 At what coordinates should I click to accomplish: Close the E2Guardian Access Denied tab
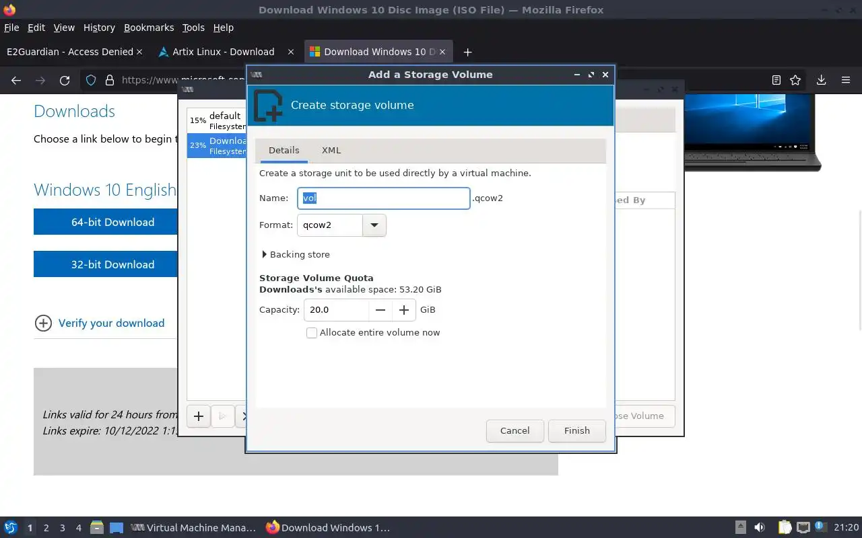pyautogui.click(x=139, y=52)
